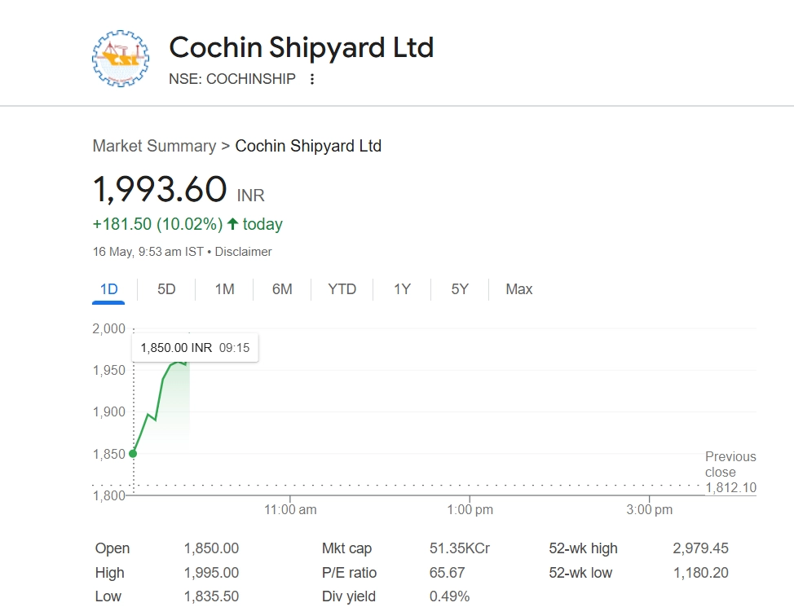Click the green up arrow beside today
This screenshot has height=616, width=794.
pos(232,224)
